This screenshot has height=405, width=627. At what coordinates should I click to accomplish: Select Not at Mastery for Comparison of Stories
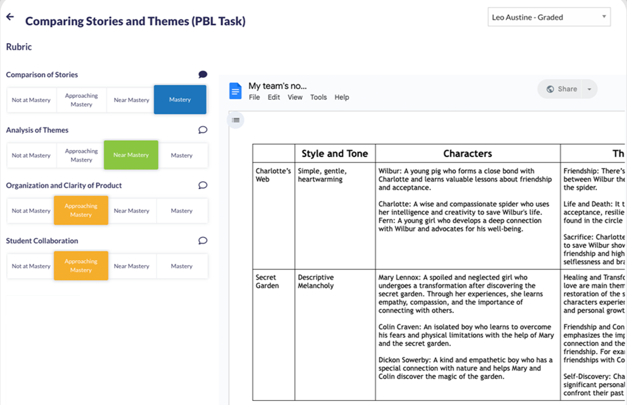(31, 100)
